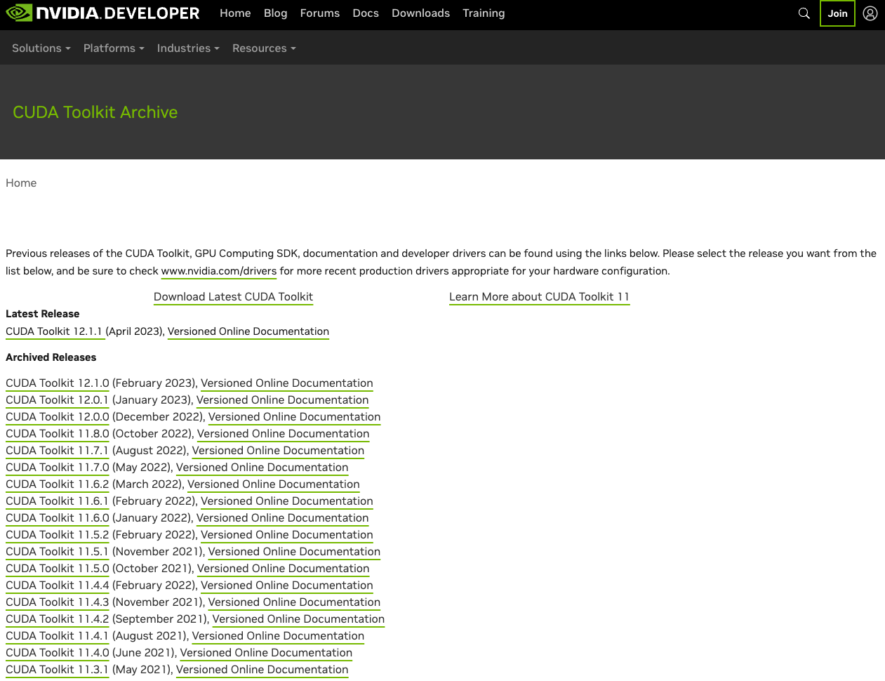This screenshot has height=681, width=885.
Task: Open the www.nvidia.com/drivers link
Action: pyautogui.click(x=219, y=271)
